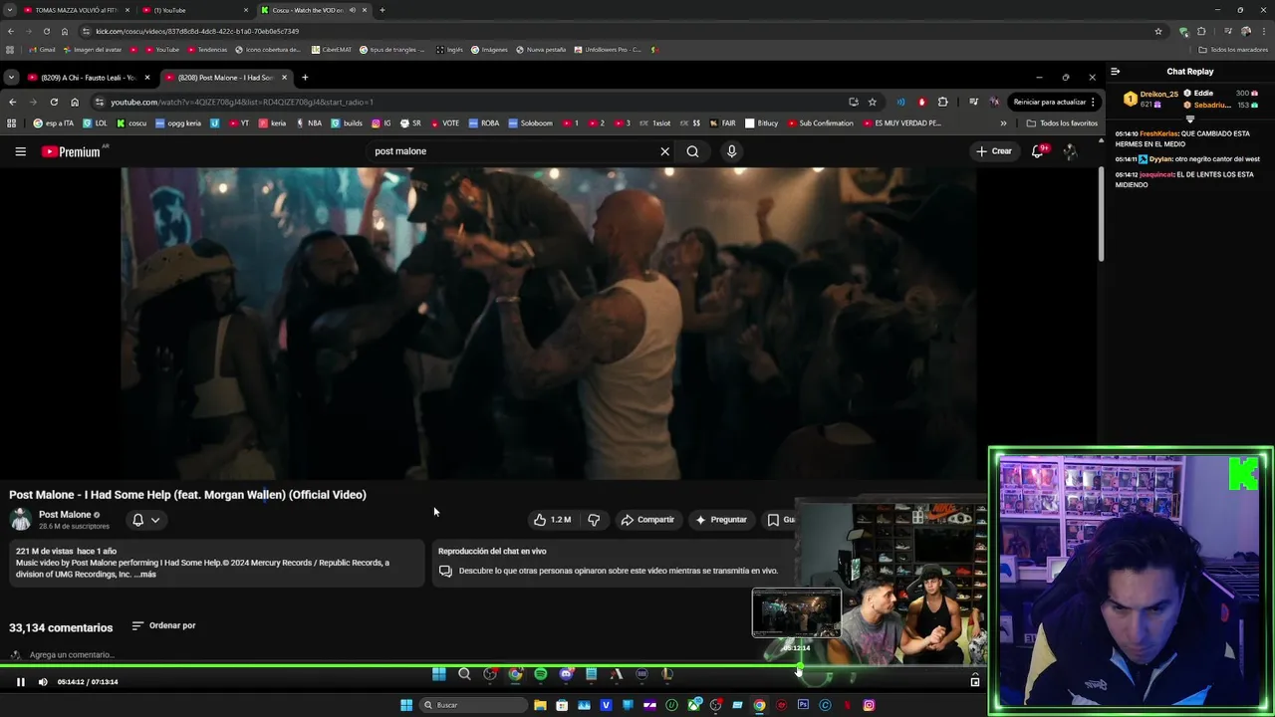Open File Explorer from the taskbar

coord(540,705)
